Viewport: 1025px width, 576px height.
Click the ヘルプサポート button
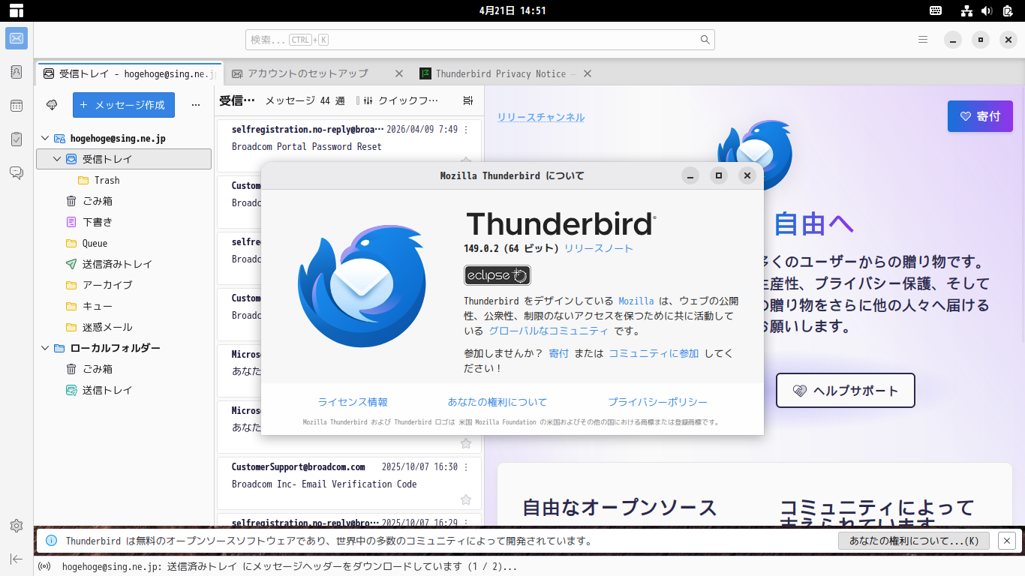pos(846,390)
